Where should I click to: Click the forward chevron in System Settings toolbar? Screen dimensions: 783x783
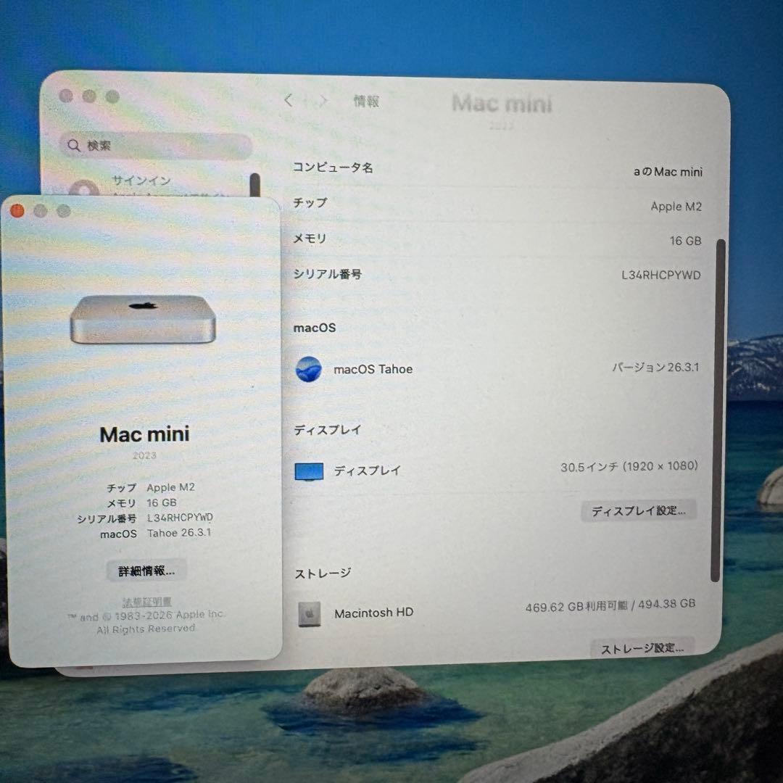click(323, 101)
